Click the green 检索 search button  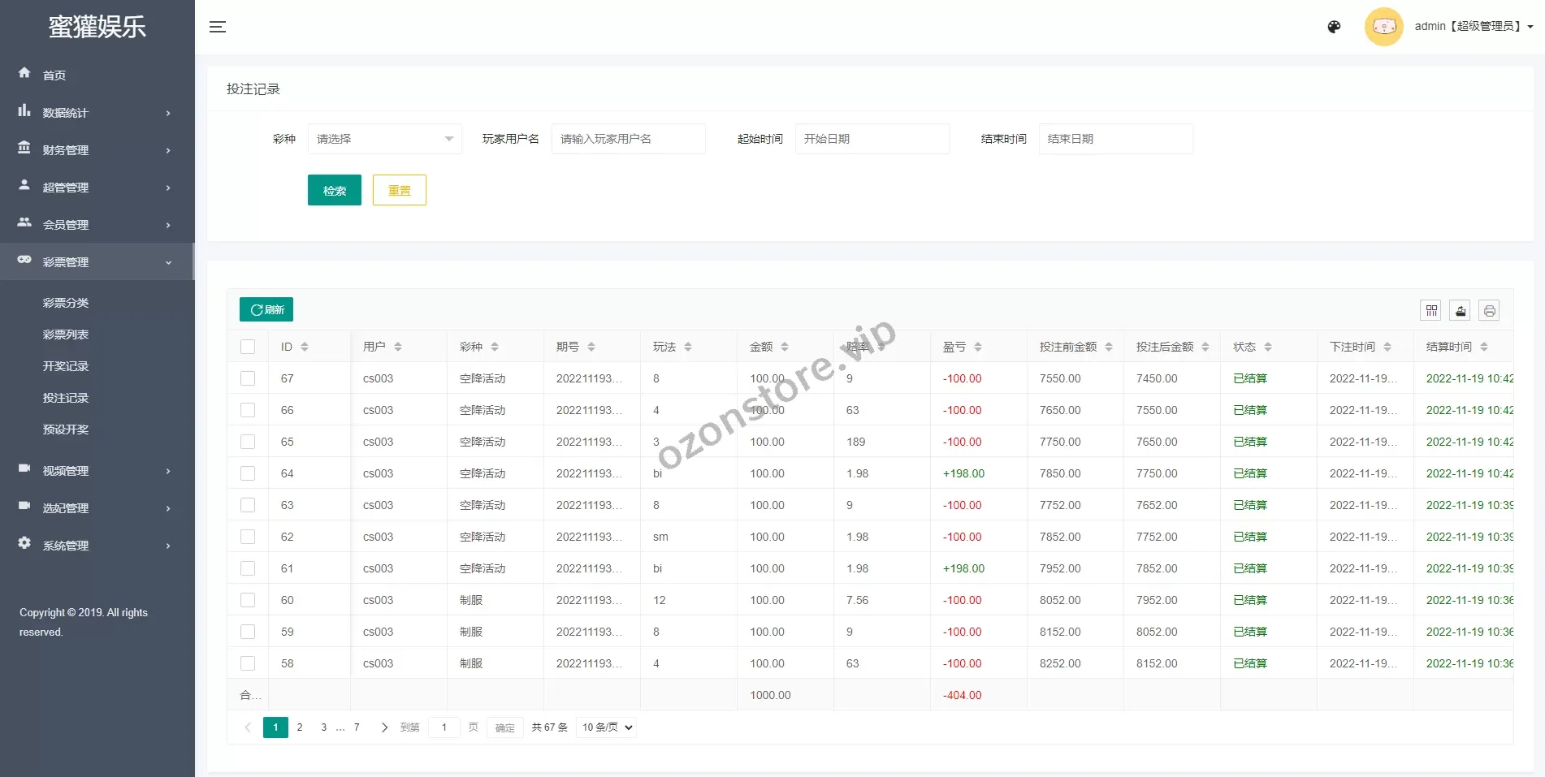coord(334,191)
